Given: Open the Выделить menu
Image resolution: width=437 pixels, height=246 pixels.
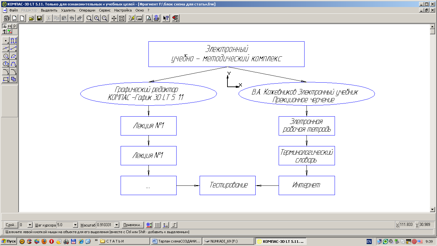Looking at the screenshot, I should (49, 10).
